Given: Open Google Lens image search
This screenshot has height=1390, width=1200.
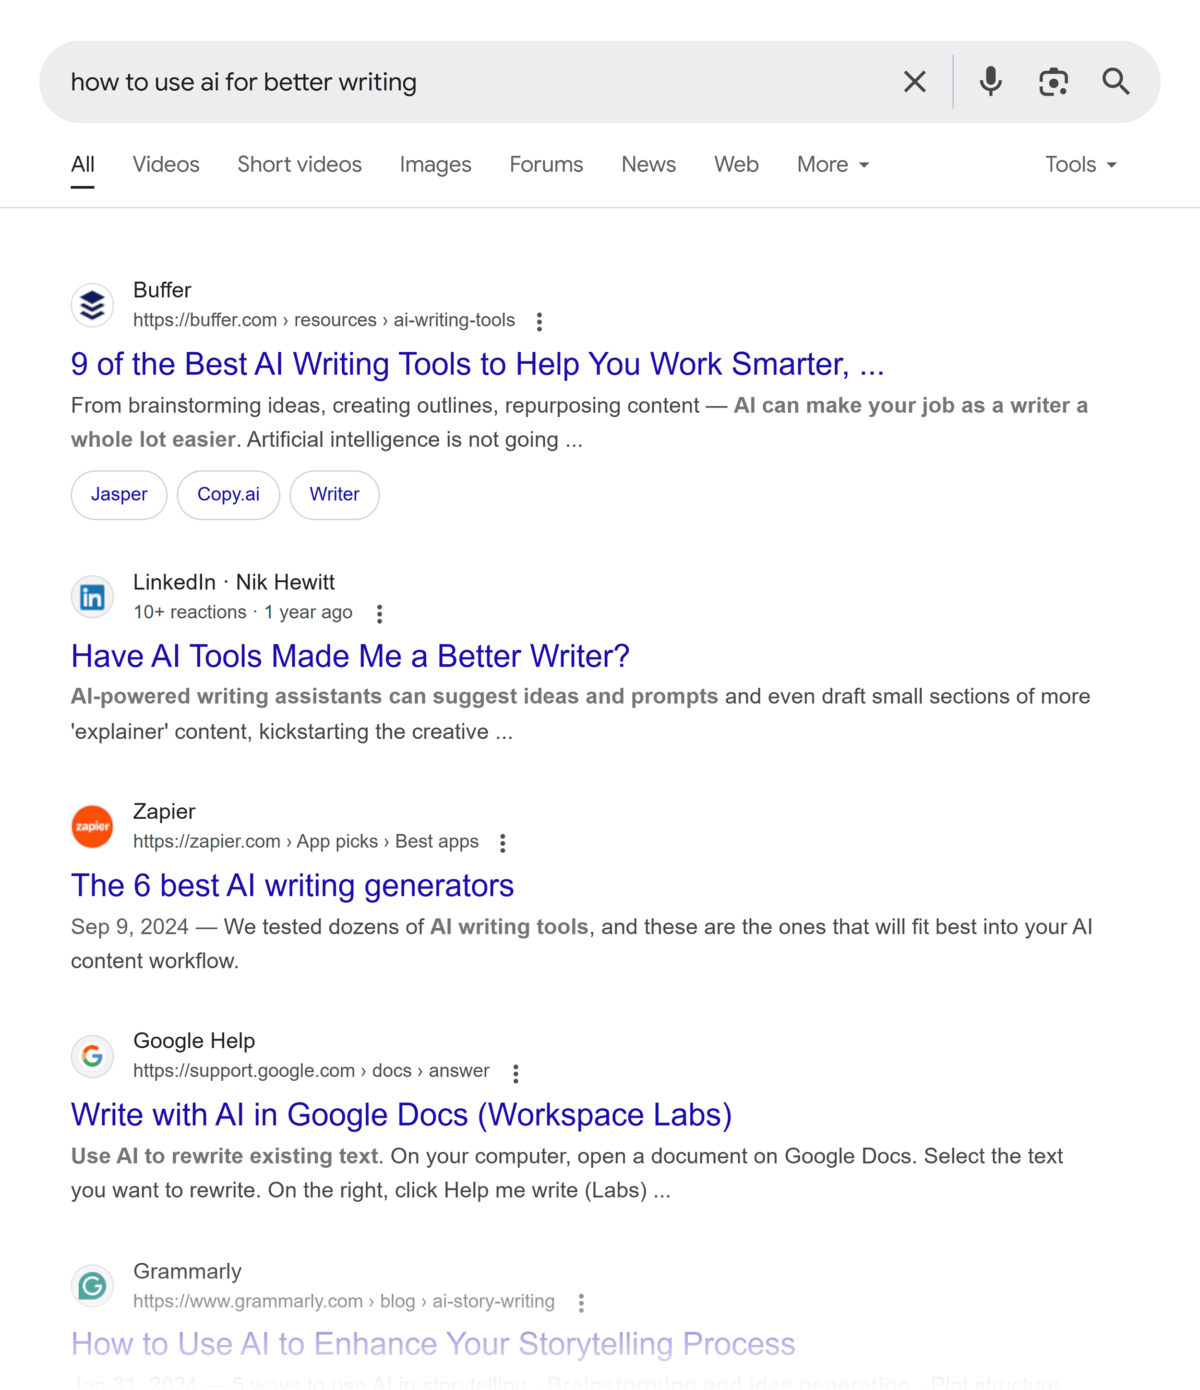Looking at the screenshot, I should [1053, 82].
